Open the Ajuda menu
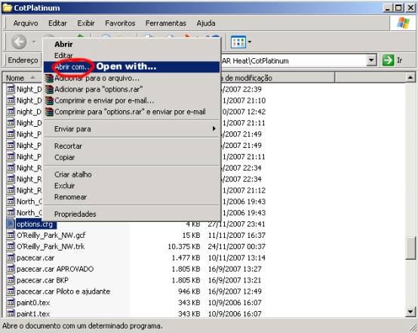This screenshot has width=418, height=333. [x=206, y=23]
